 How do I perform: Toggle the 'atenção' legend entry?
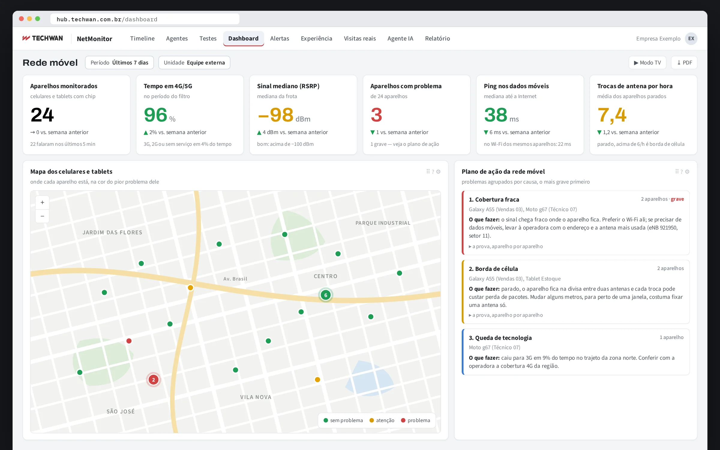click(x=382, y=420)
